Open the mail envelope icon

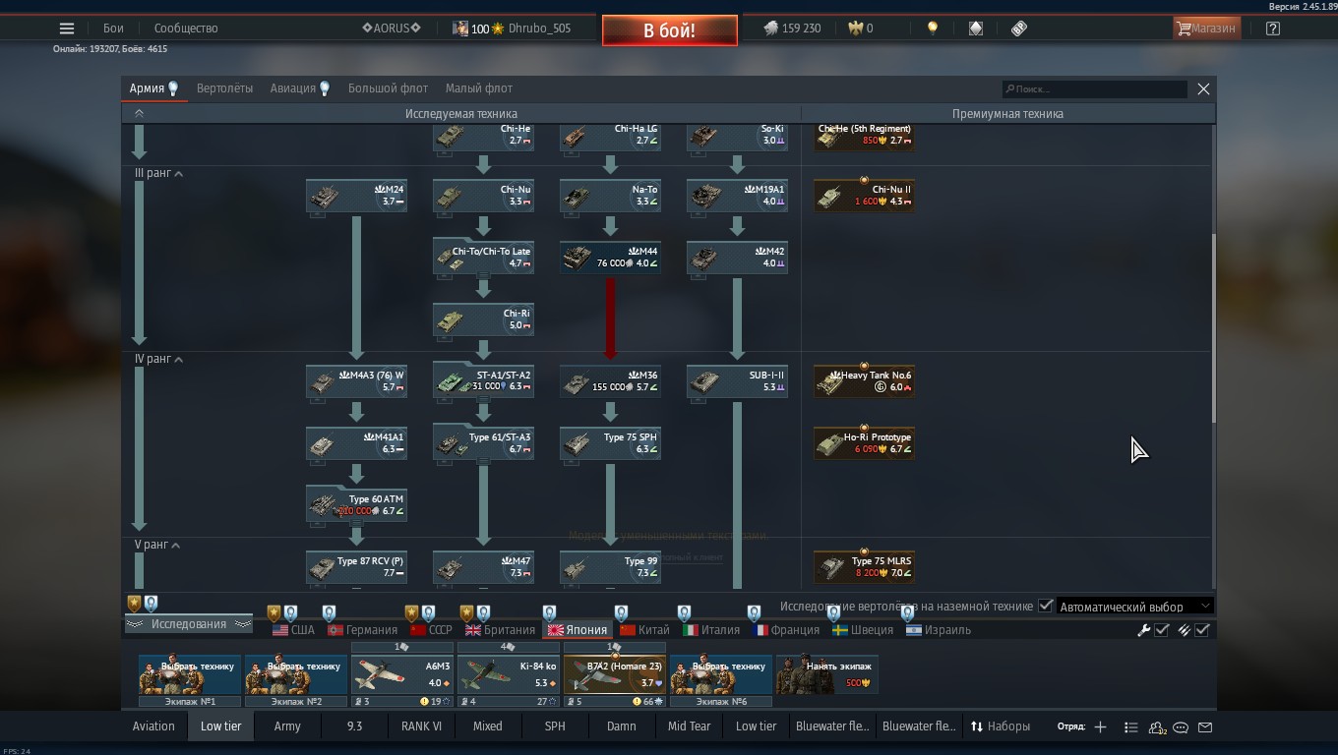pos(1205,727)
